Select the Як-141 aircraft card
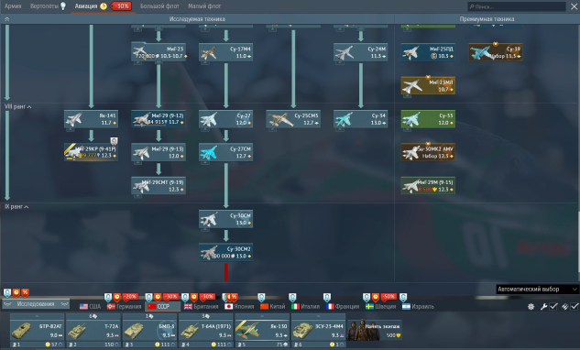This screenshot has width=580, height=350. tap(91, 119)
